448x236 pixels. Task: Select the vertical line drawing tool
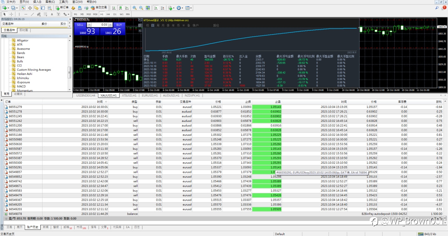coord(19,14)
